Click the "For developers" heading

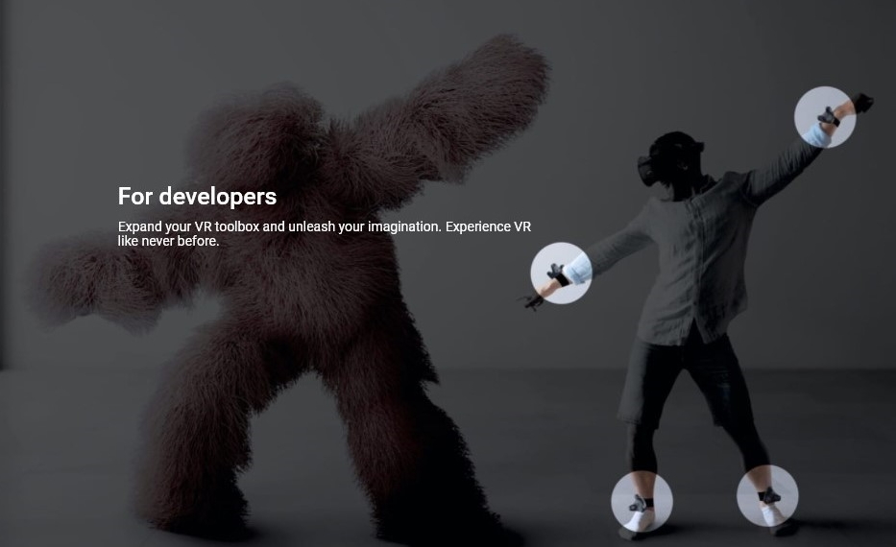pos(197,197)
